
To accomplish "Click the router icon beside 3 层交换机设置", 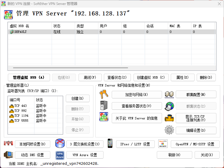I will tap(60, 143).
